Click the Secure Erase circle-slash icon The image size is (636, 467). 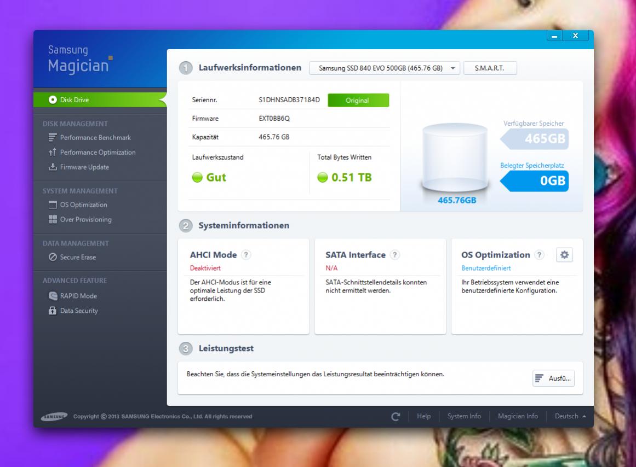coord(53,257)
